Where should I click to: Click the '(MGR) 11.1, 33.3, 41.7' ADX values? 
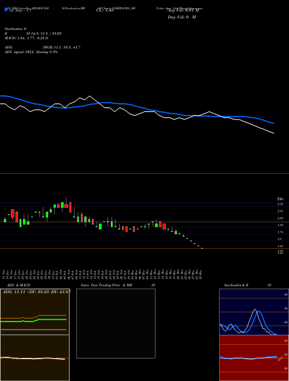pos(61,47)
